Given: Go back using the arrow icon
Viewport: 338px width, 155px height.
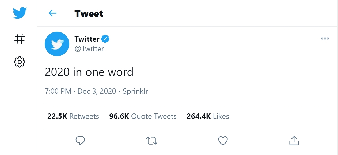Looking at the screenshot, I should tap(52, 13).
